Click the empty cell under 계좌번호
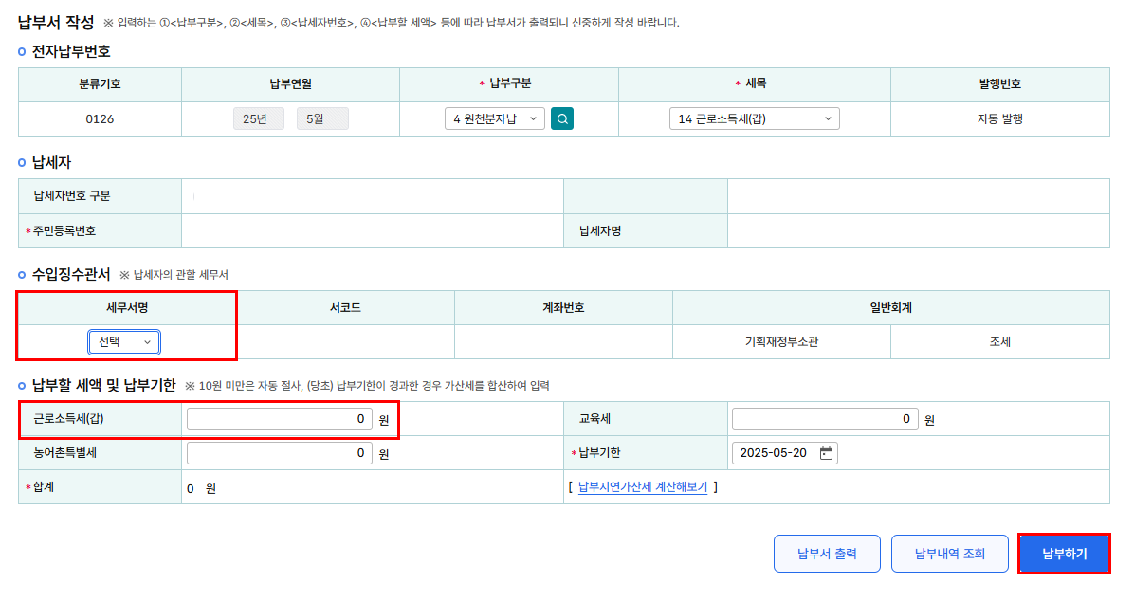Viewport: 1134px width, 601px height. [x=563, y=342]
